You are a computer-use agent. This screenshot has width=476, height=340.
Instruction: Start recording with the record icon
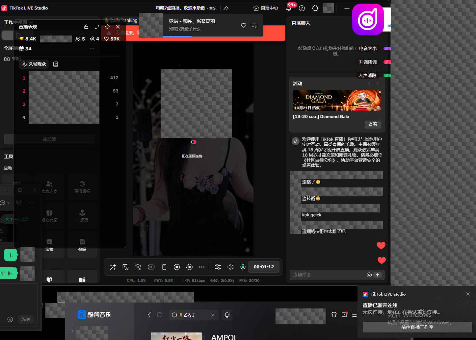[177, 267]
